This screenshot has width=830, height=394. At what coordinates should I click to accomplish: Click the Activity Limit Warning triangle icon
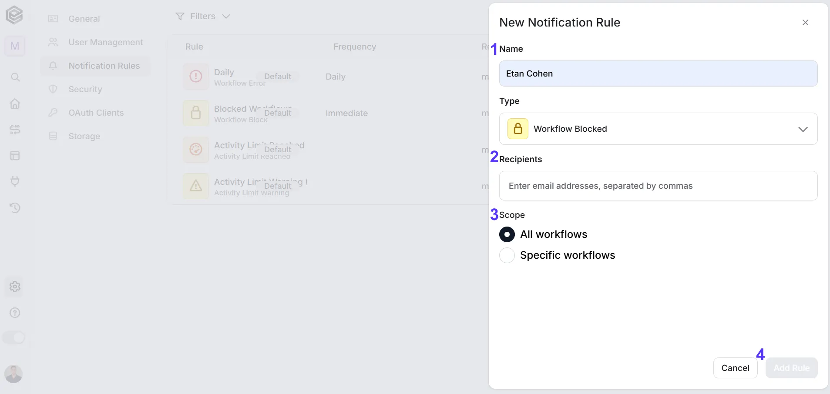point(196,186)
